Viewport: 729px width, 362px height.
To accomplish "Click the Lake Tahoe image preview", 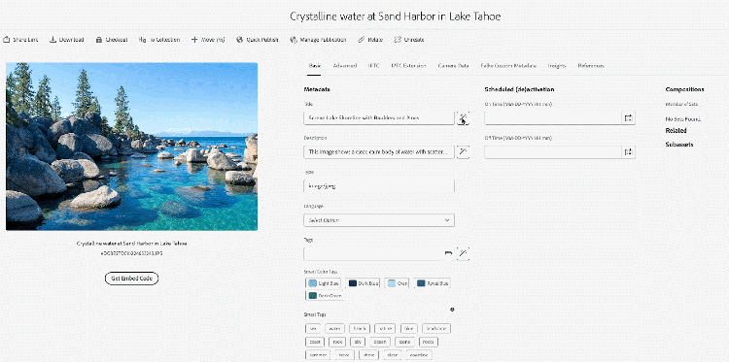I will (x=131, y=147).
